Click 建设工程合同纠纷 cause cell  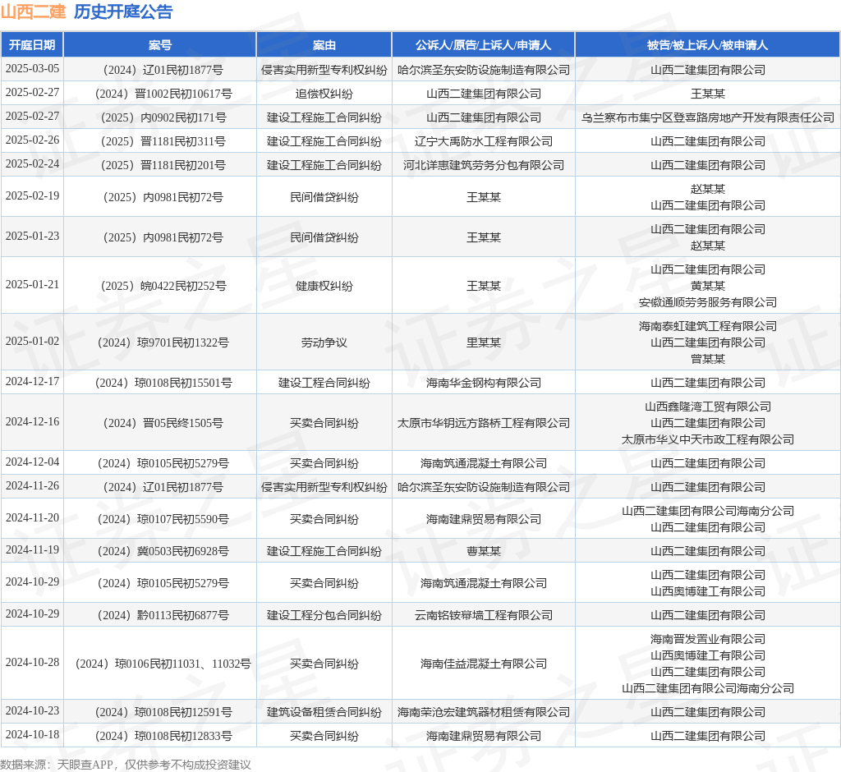pos(324,383)
